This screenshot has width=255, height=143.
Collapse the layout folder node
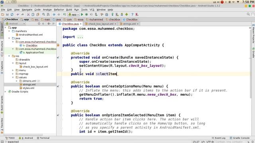[13, 63]
